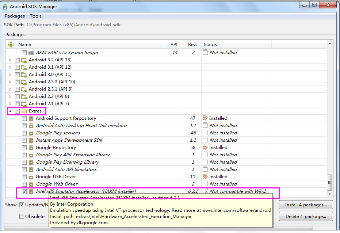Click the API column header

[x=174, y=45]
